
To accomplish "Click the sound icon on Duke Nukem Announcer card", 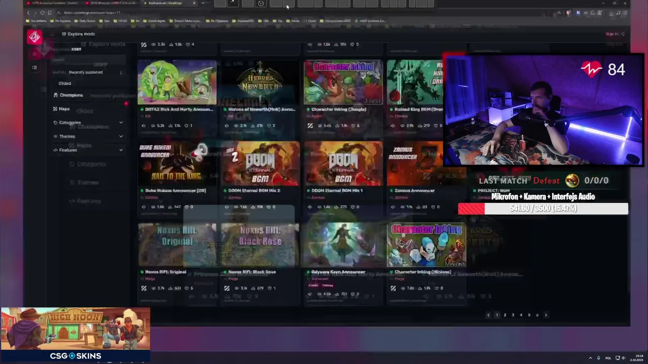I will [x=144, y=207].
